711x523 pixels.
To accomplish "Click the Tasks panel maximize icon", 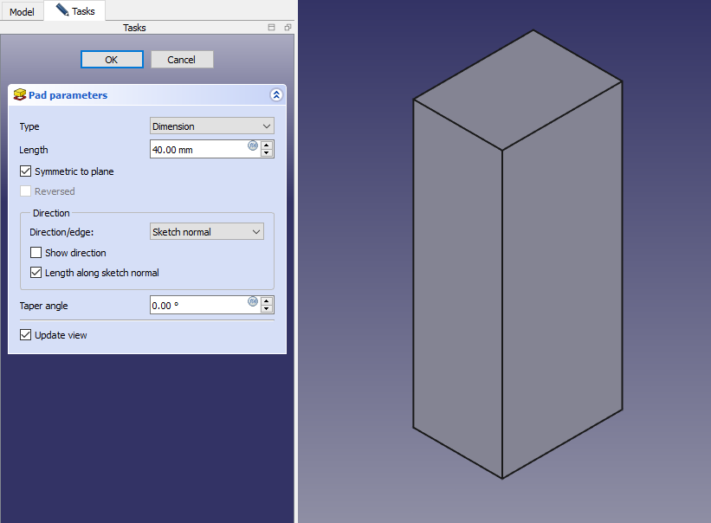I will (x=271, y=28).
